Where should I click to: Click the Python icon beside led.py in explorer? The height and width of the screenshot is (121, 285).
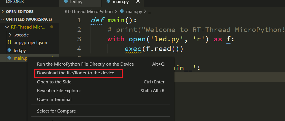click(9, 51)
